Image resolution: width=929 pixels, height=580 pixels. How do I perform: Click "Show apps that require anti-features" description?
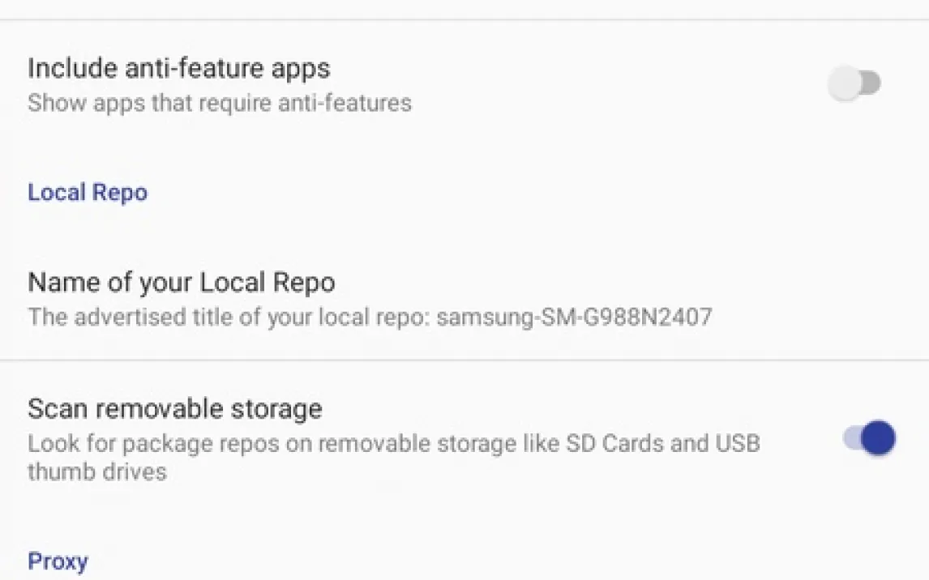pos(219,103)
